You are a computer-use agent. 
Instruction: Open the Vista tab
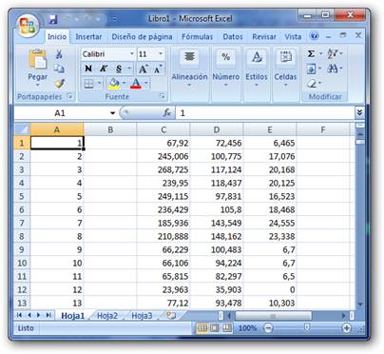[293, 37]
